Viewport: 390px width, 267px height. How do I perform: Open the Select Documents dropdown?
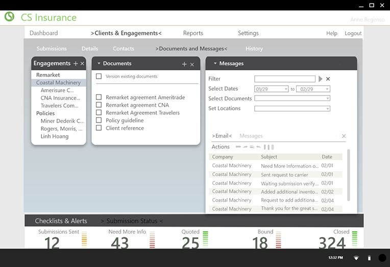coord(292,99)
